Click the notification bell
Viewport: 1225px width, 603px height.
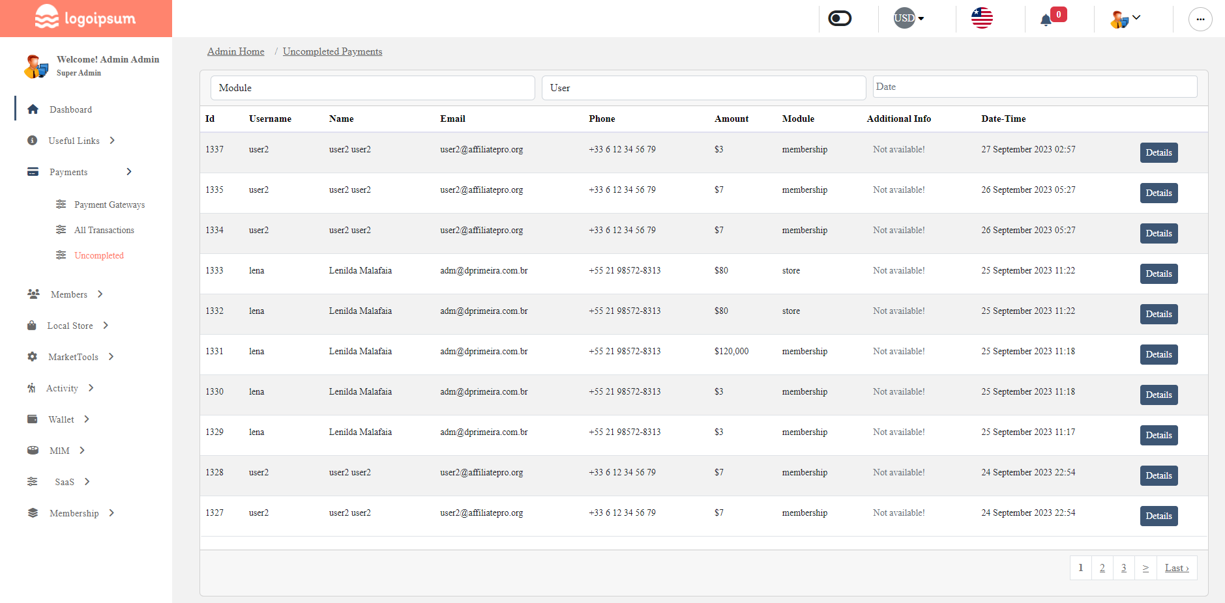coord(1046,19)
